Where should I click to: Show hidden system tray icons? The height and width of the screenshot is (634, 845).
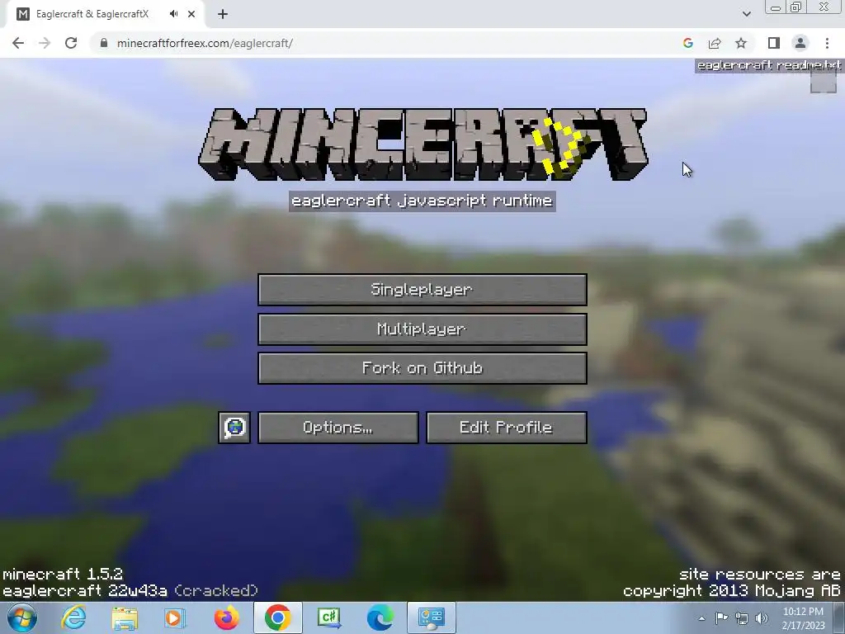point(701,618)
